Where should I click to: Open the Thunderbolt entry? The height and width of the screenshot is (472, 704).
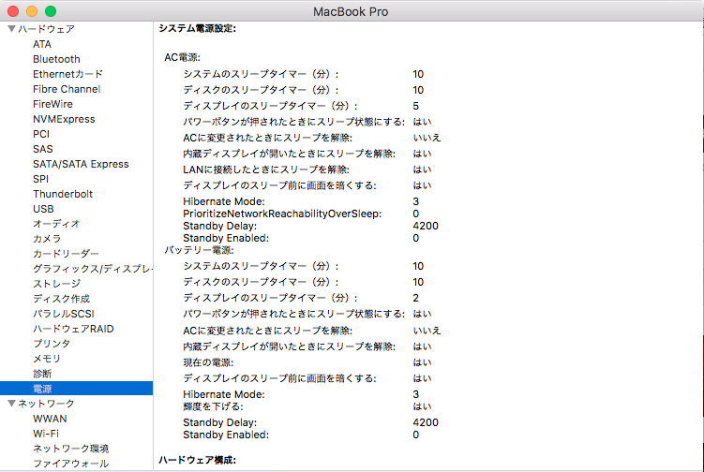63,194
